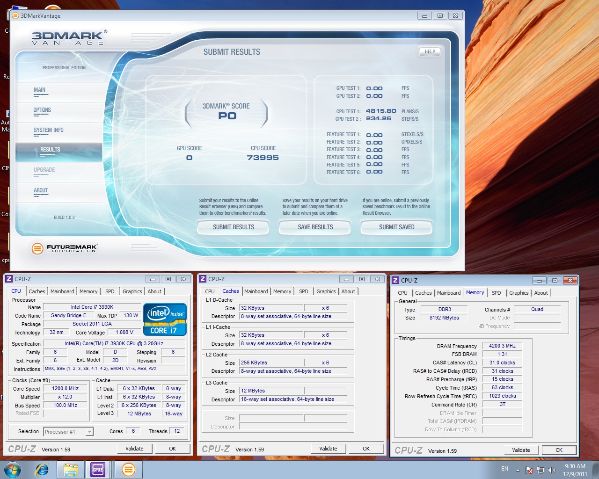Click the 3DMark SCORE value P0
The height and width of the screenshot is (479, 599).
pos(227,116)
